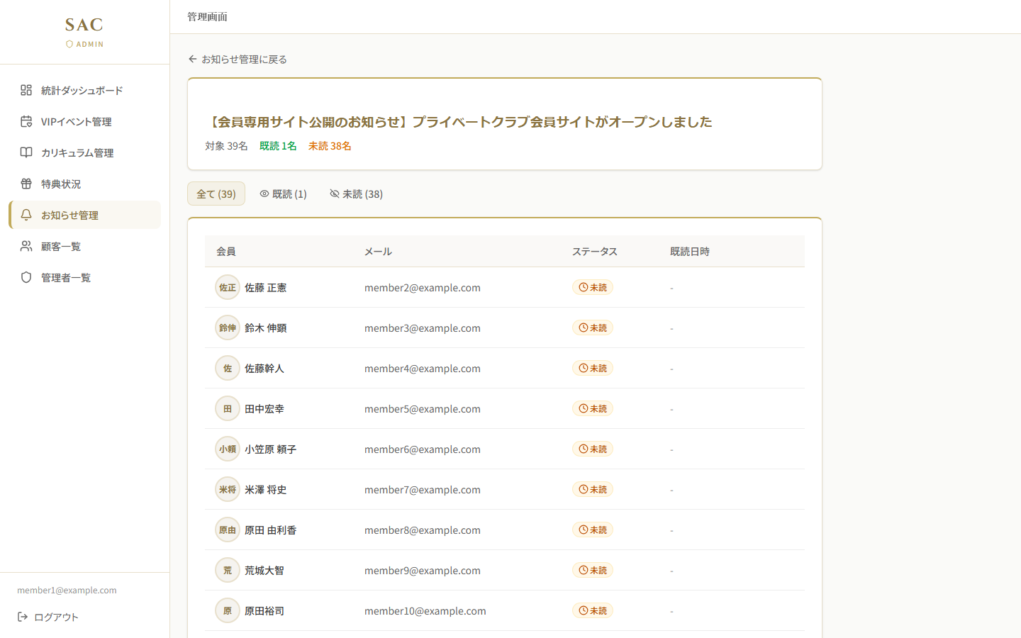Click avatar 佐 for 佐藤幹人
This screenshot has height=638, width=1021.
(228, 368)
